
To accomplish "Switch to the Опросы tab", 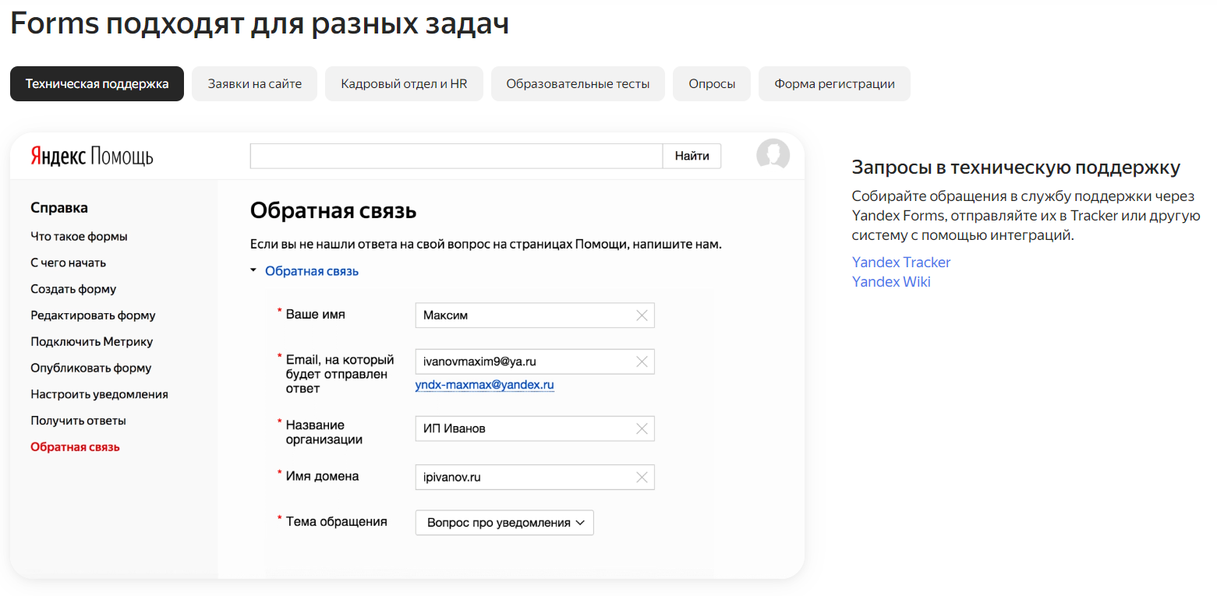I will (712, 83).
